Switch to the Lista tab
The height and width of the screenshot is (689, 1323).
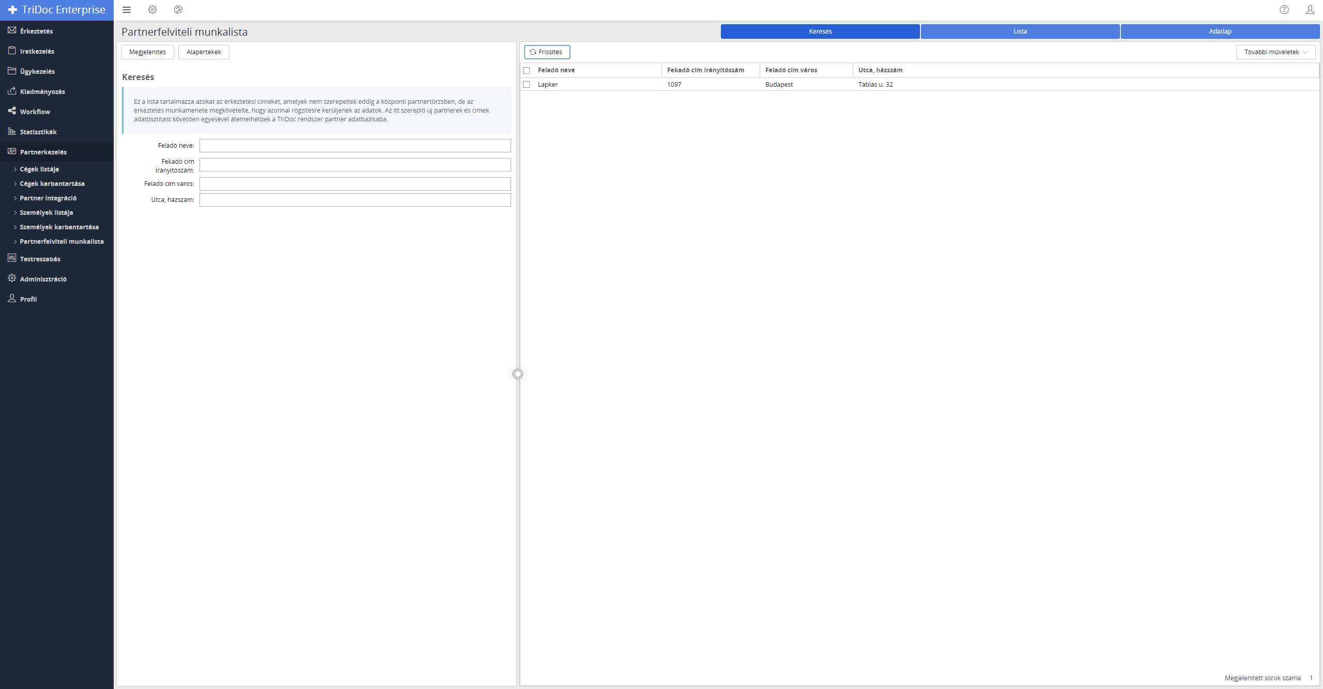pyautogui.click(x=1020, y=32)
